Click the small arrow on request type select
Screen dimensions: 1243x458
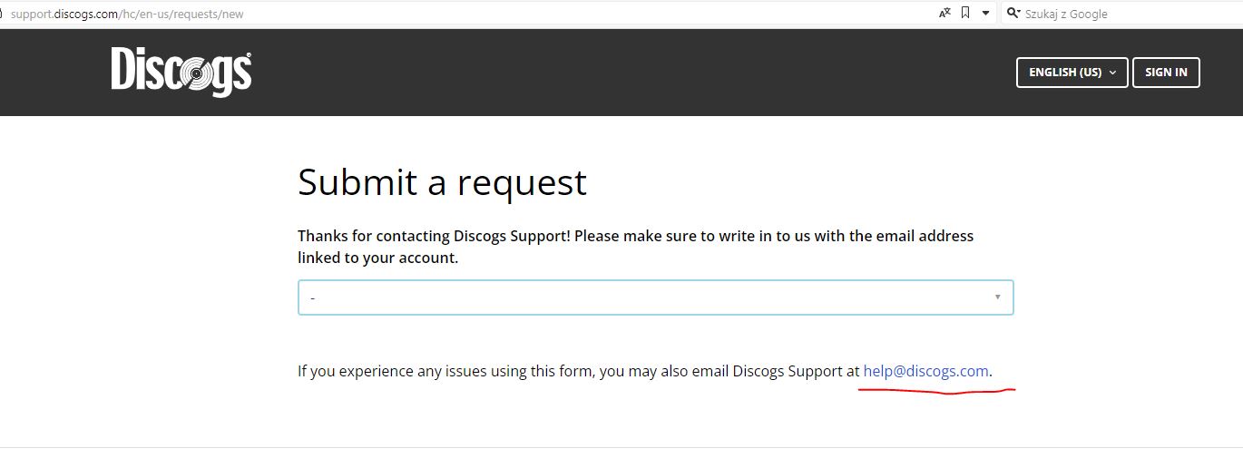[998, 297]
